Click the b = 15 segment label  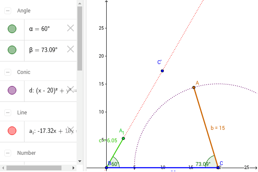click(218, 128)
